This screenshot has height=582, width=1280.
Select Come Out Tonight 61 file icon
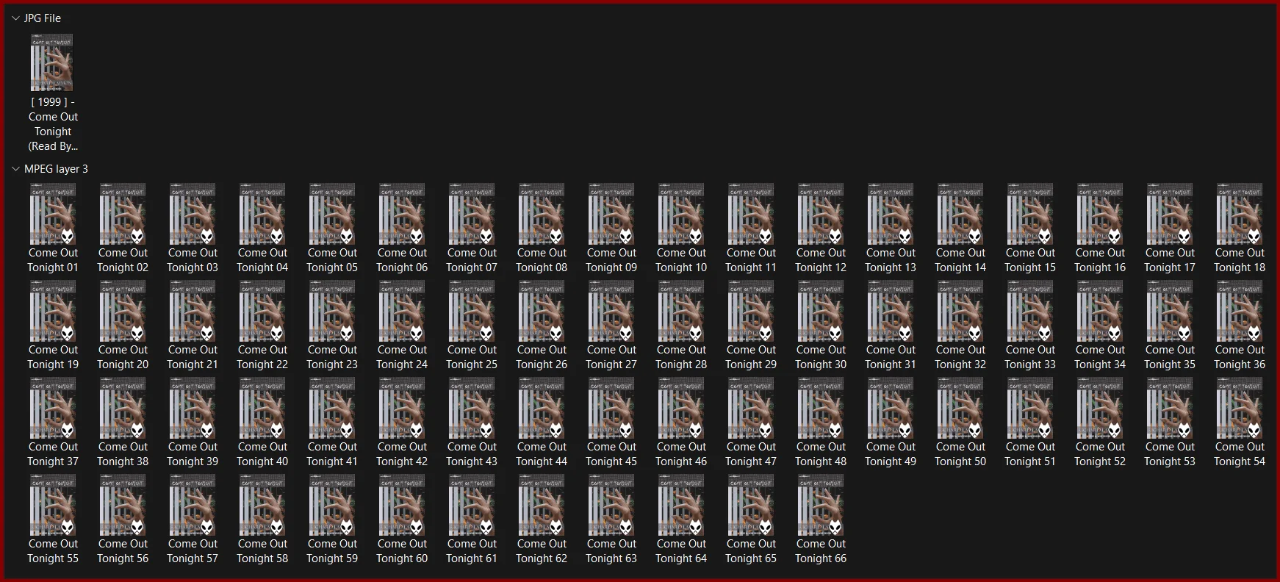coord(472,505)
